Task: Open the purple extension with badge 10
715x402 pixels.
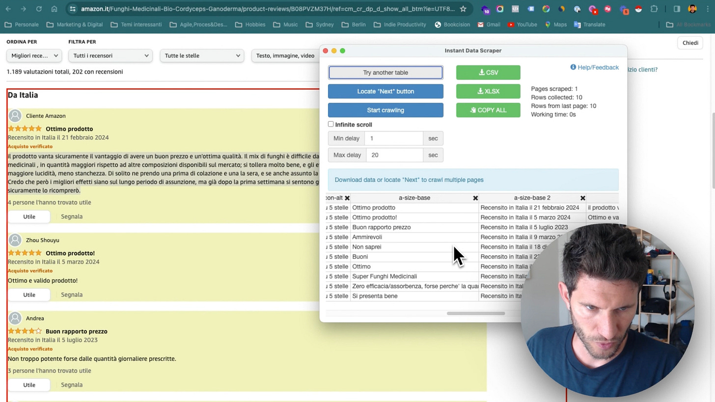Action: [x=485, y=9]
